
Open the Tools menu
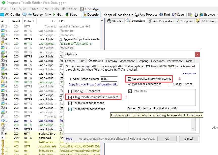point(34,9)
